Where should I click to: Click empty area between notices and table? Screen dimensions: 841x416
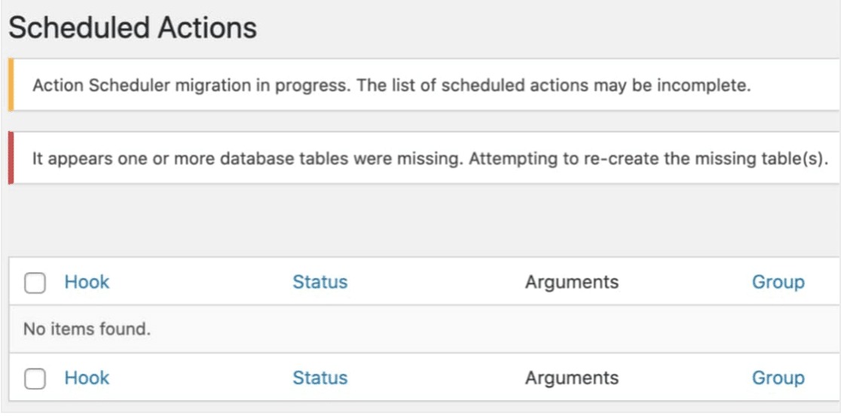[422, 220]
